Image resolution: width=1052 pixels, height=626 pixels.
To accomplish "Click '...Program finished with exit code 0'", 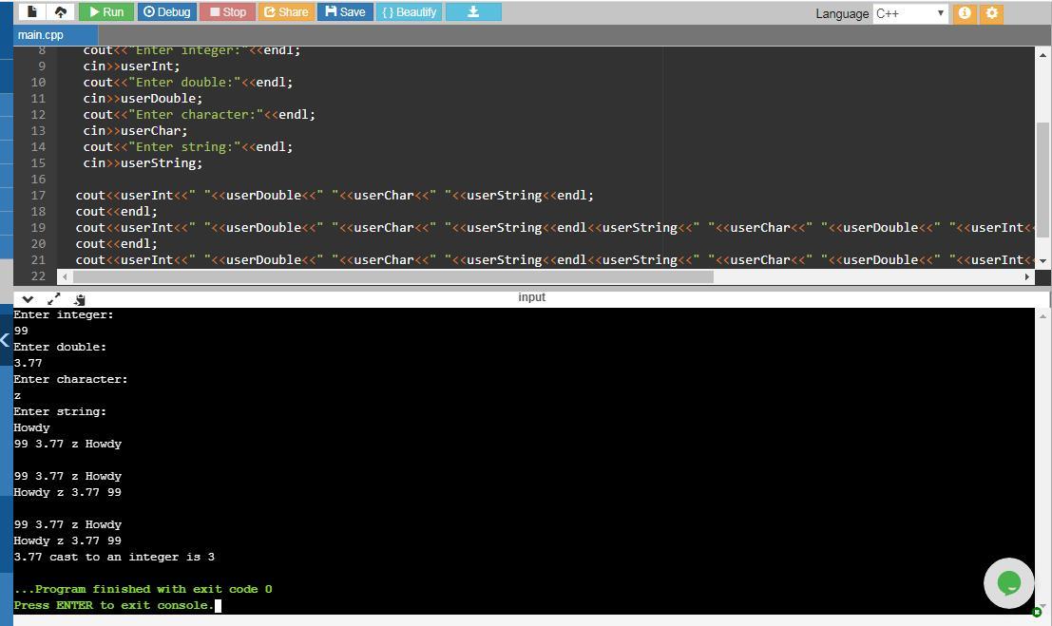I will [143, 589].
